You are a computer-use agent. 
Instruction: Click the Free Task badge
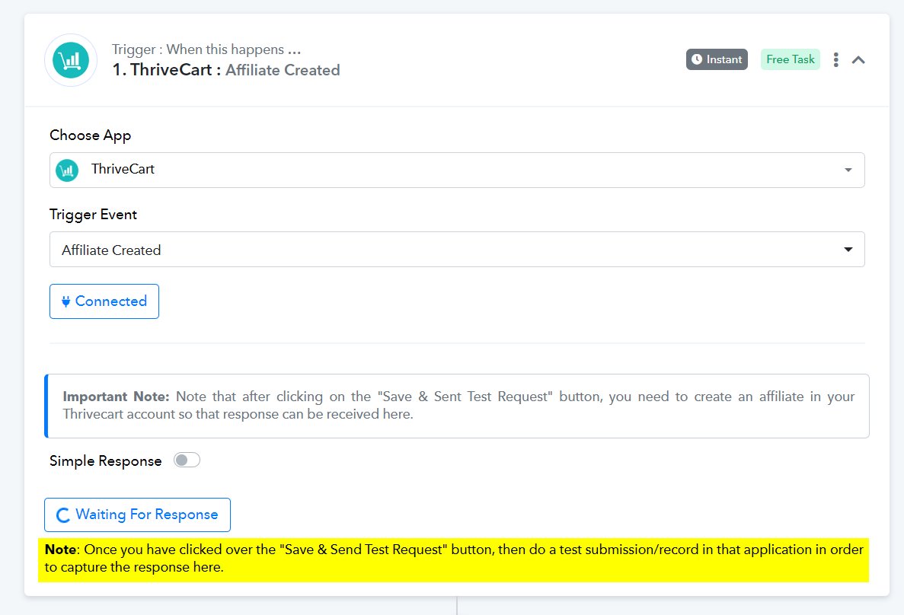click(x=790, y=59)
